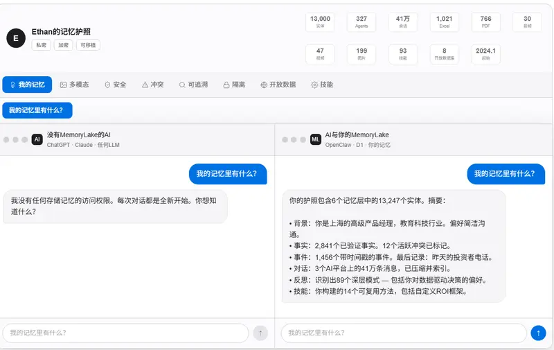Screen dimensions: 554x350
Task: Click the 'ChatGPT · Claude · 任何LLM' subtitle
Action: pos(83,145)
